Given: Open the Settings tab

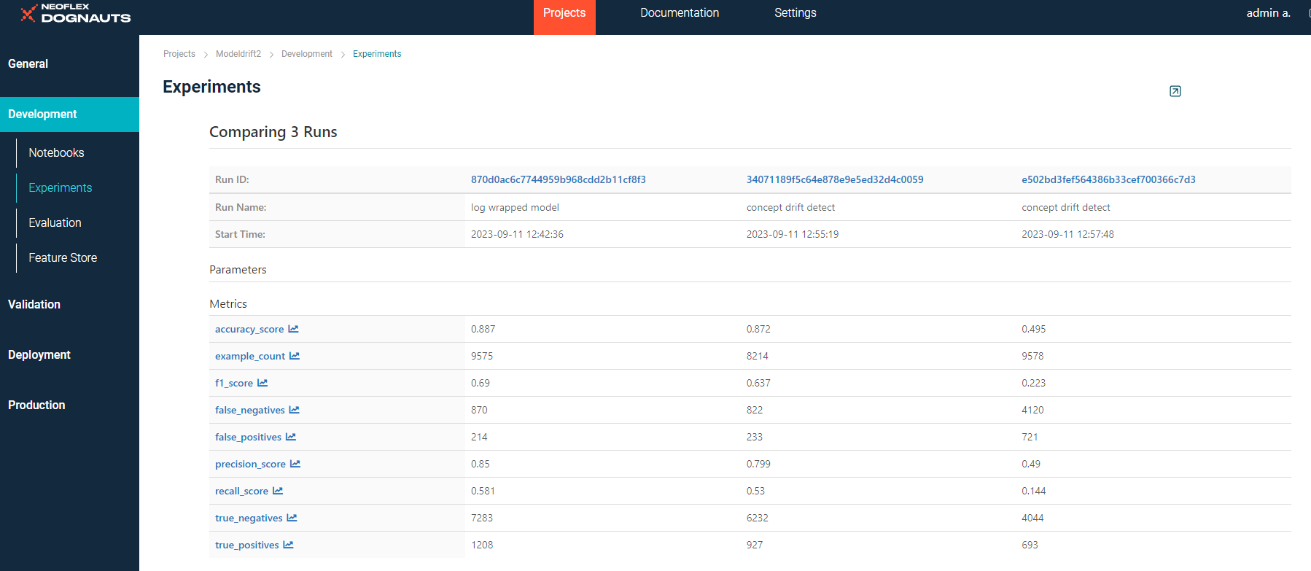Looking at the screenshot, I should pos(795,13).
